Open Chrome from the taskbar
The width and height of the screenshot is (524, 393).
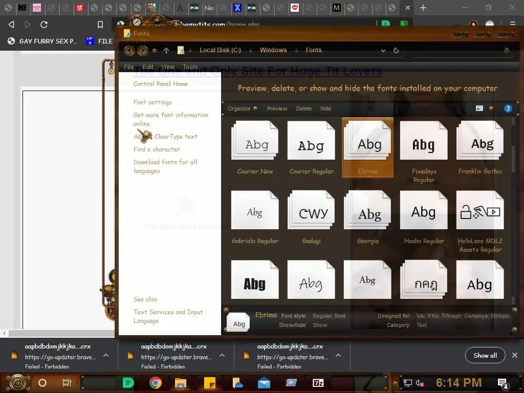[x=156, y=383]
